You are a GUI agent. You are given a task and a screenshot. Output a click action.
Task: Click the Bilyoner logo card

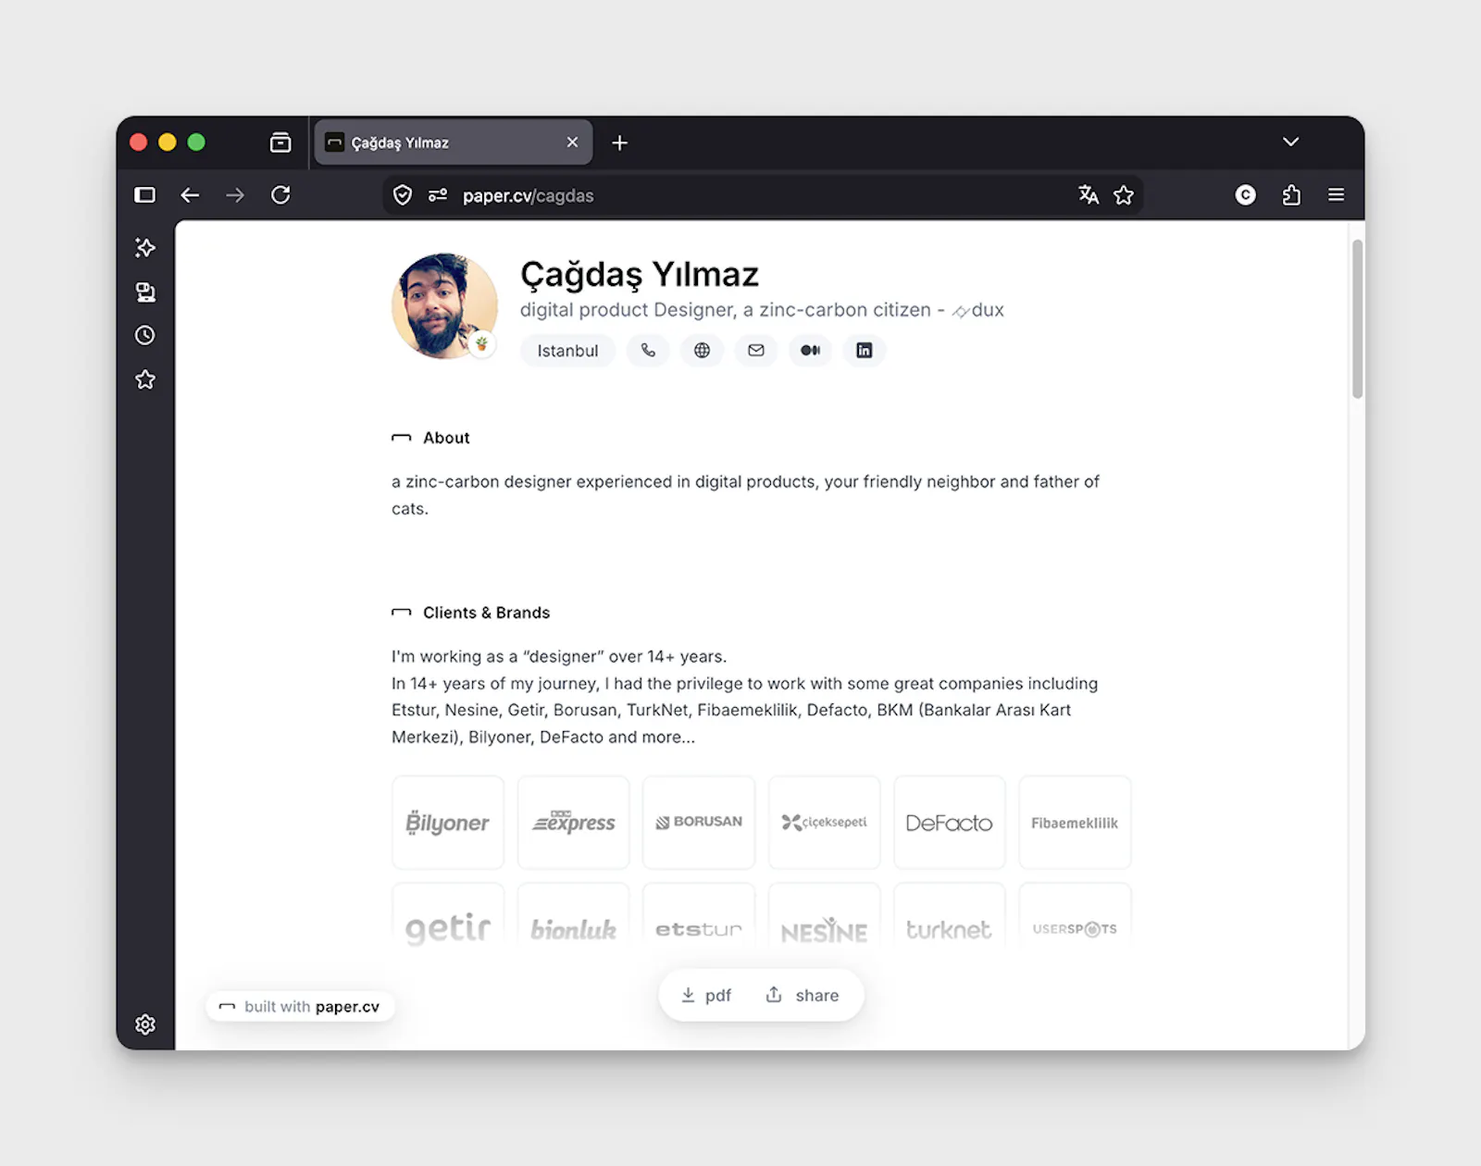[448, 823]
